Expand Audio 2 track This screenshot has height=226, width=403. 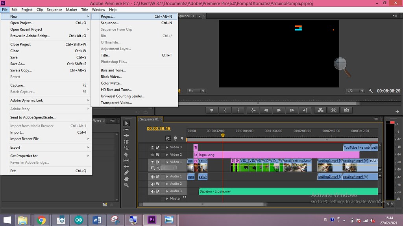pos(167,184)
